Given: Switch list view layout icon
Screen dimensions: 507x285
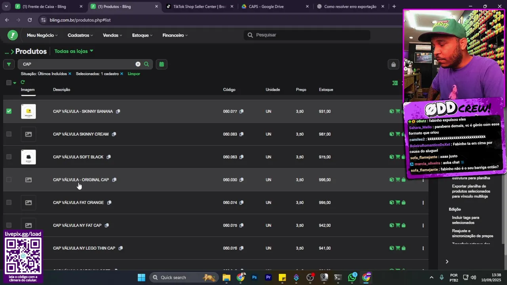Looking at the screenshot, I should 395,83.
